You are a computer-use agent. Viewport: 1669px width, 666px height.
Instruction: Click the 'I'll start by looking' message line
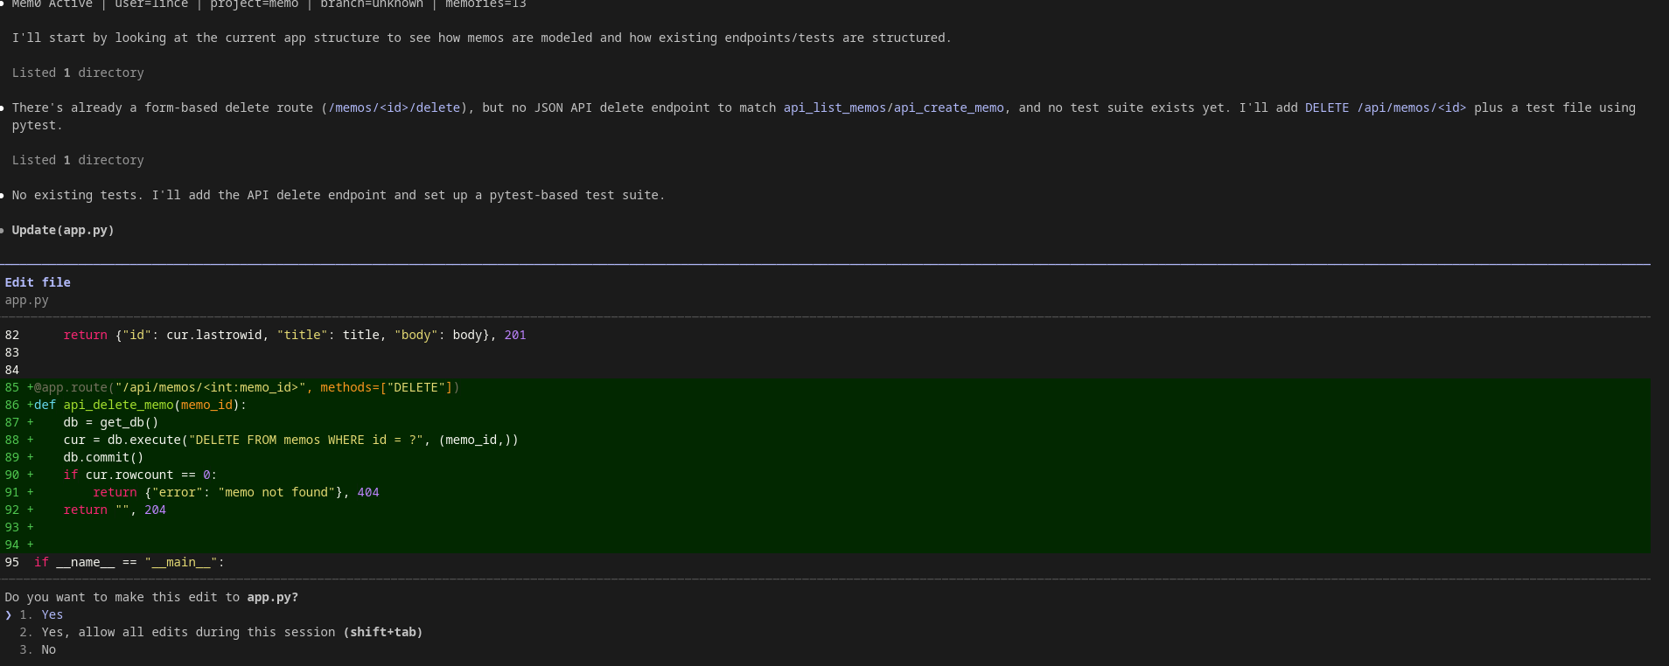(x=481, y=38)
